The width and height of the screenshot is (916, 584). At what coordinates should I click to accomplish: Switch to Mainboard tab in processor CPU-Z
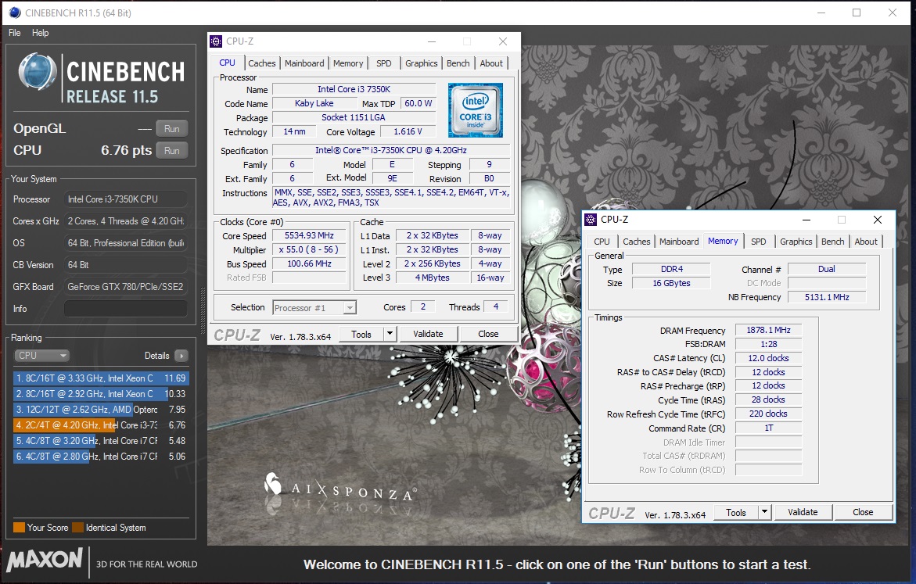click(304, 63)
